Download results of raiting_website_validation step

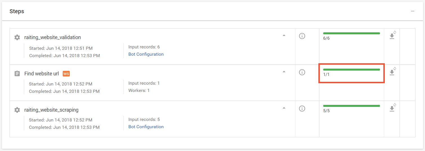[392, 36]
